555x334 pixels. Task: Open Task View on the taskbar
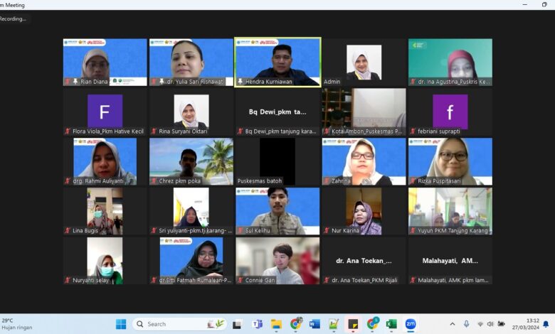pyautogui.click(x=238, y=324)
